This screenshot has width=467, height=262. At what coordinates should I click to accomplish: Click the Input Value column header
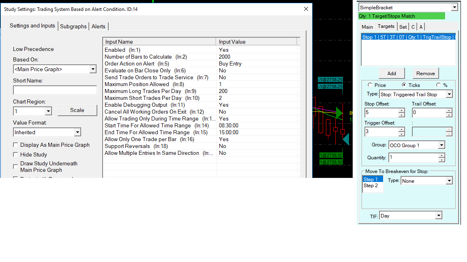257,42
